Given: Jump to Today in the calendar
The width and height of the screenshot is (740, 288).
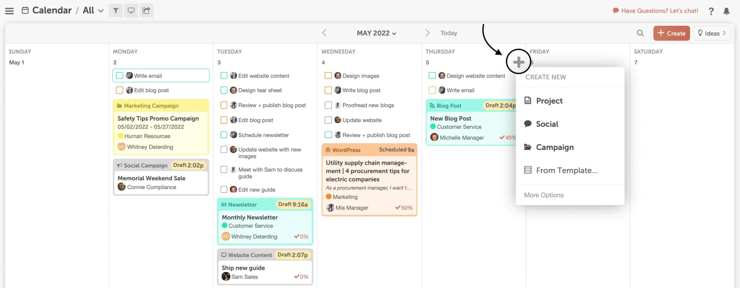Looking at the screenshot, I should (x=448, y=33).
